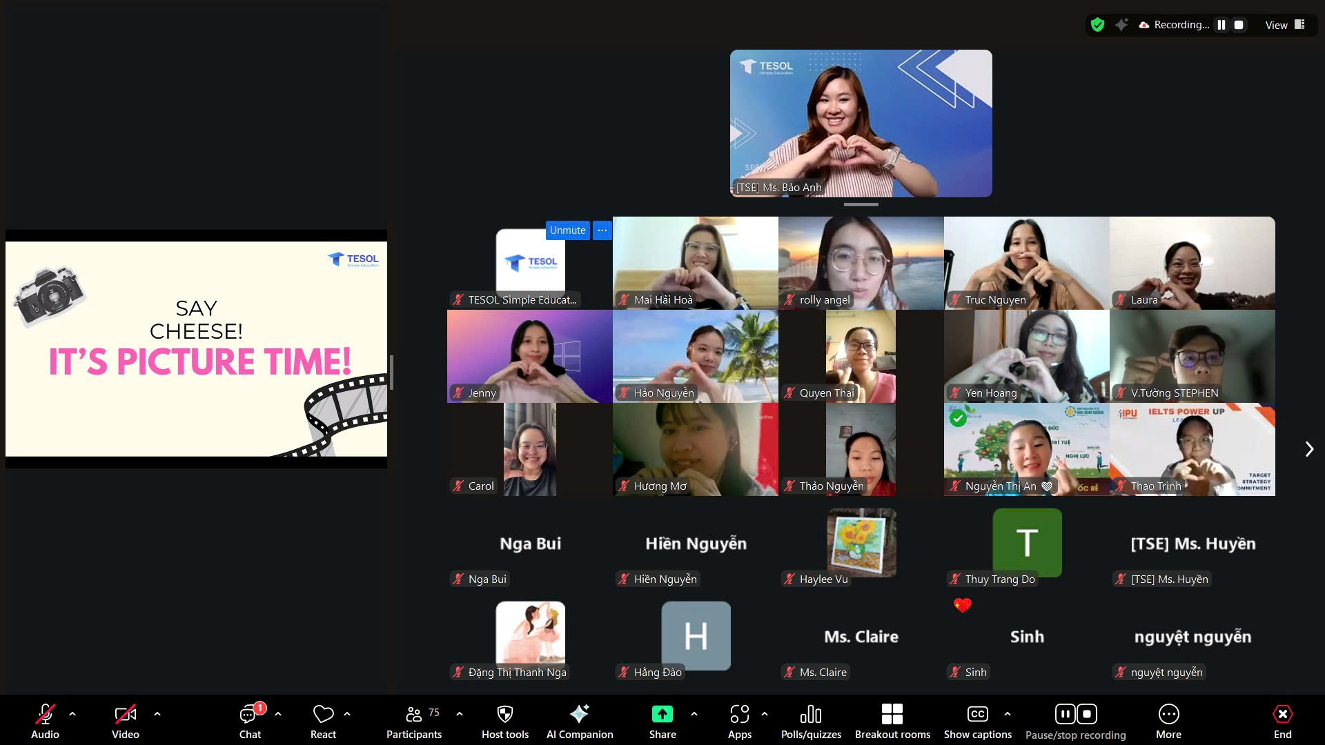The width and height of the screenshot is (1325, 745).
Task: Open Breakout rooms grid icon
Action: (892, 714)
